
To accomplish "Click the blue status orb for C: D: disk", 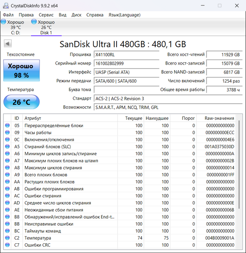I will (x=3, y=22).
